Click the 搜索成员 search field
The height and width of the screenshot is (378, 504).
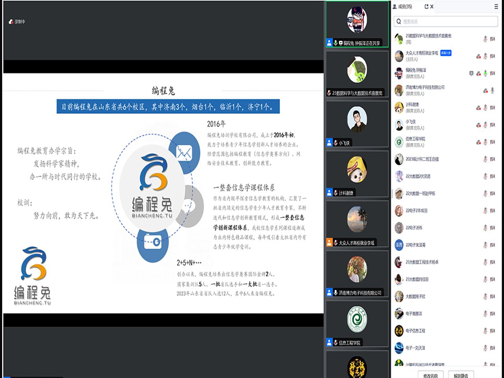[446, 21]
